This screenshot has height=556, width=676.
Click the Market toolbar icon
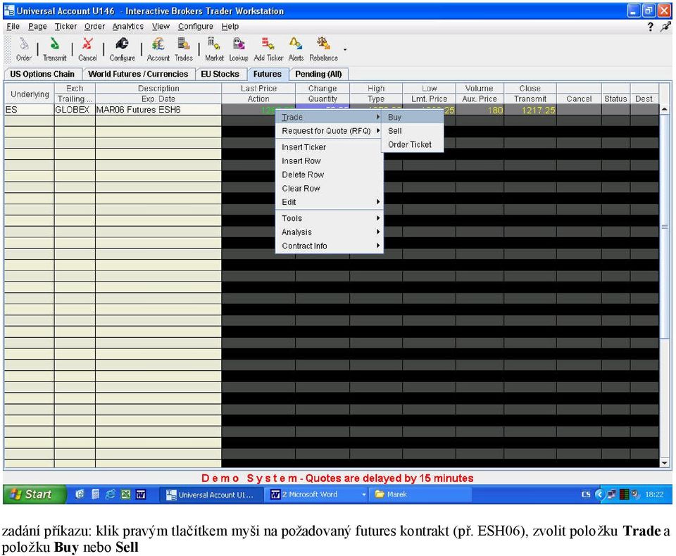pyautogui.click(x=214, y=49)
